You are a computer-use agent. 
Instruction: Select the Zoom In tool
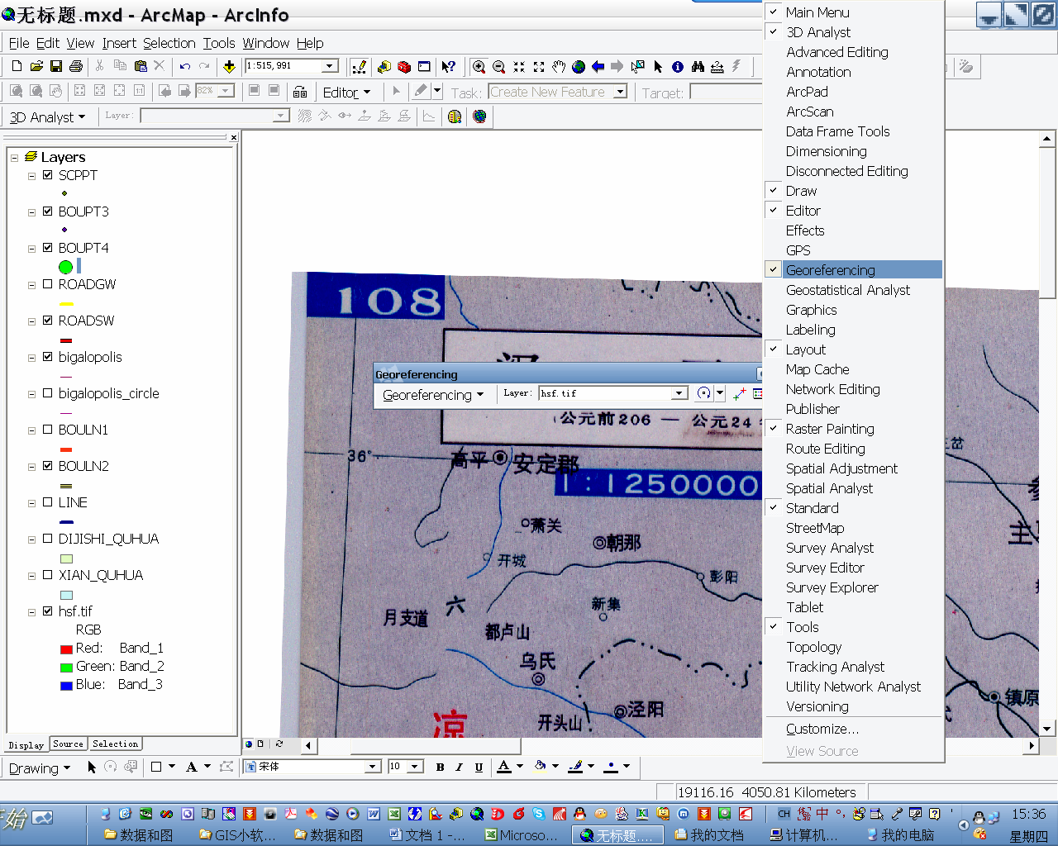tap(478, 67)
